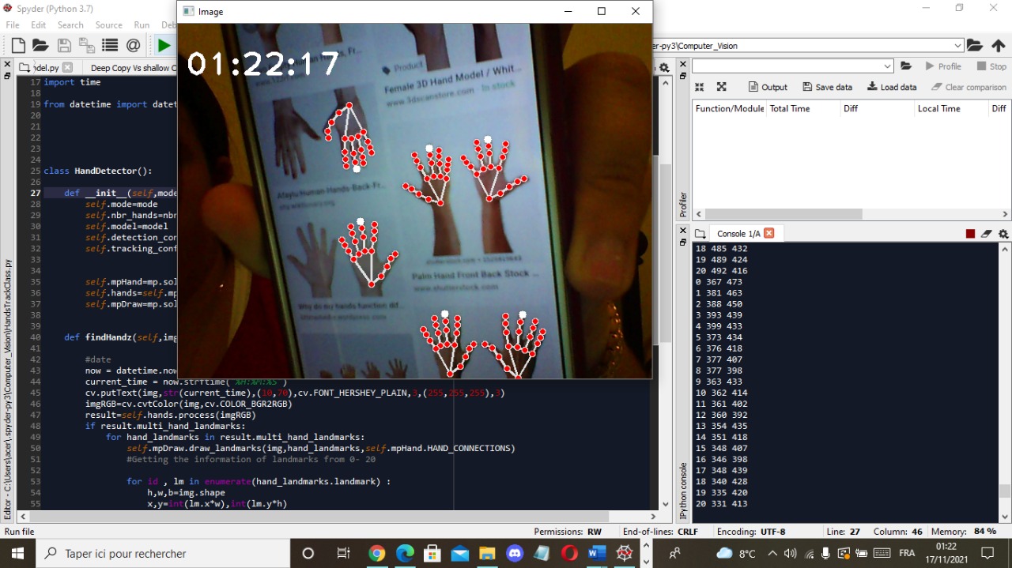Save the current file with floppy disk icon
The width and height of the screenshot is (1012, 568).
[x=64, y=45]
